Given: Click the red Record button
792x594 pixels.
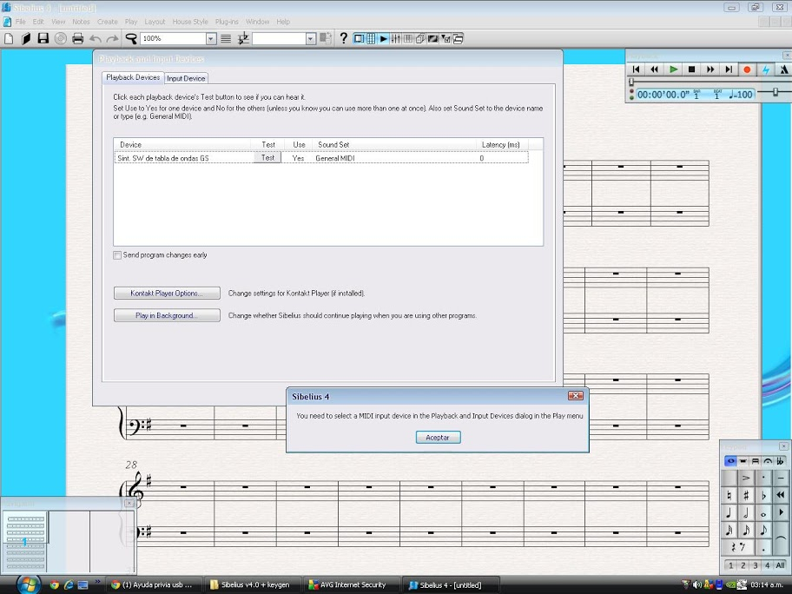Looking at the screenshot, I should click(x=747, y=69).
